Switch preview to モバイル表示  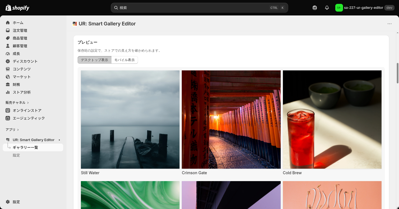124,60
